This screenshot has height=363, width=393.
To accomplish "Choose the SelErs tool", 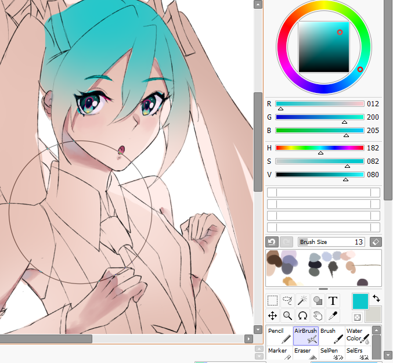I will [358, 353].
